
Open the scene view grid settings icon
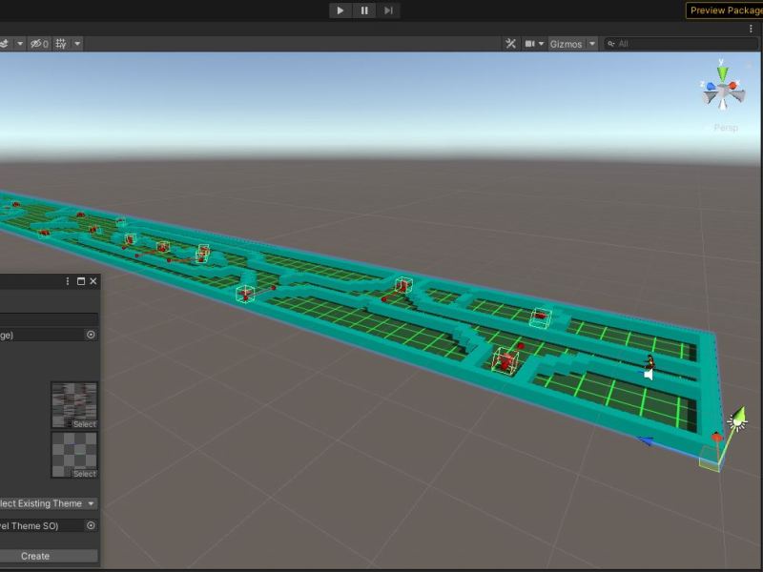pyautogui.click(x=61, y=43)
